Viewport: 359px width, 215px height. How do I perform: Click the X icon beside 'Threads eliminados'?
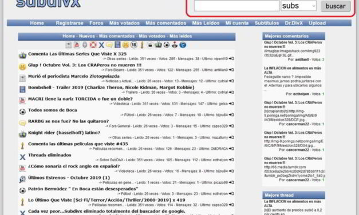(22, 157)
